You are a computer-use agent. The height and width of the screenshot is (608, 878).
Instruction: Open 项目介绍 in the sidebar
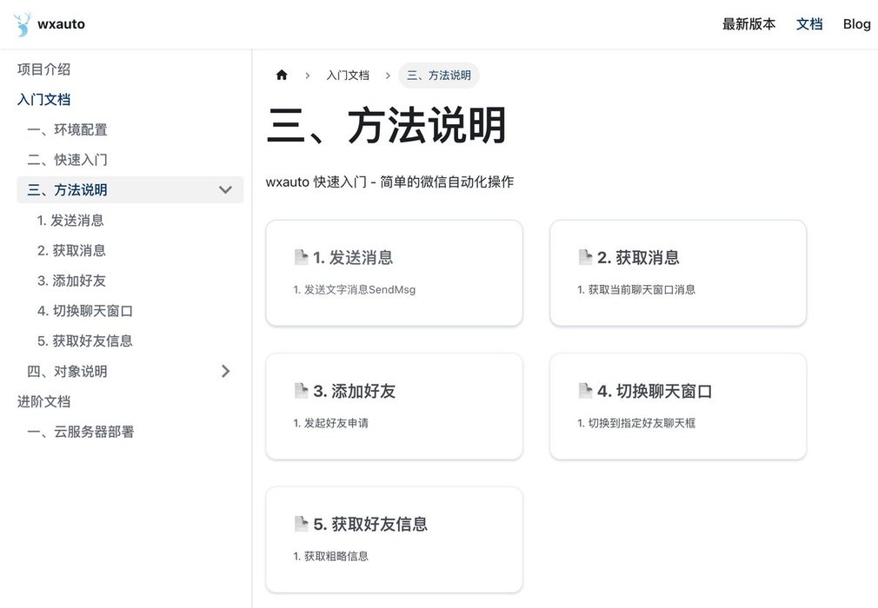click(x=43, y=69)
